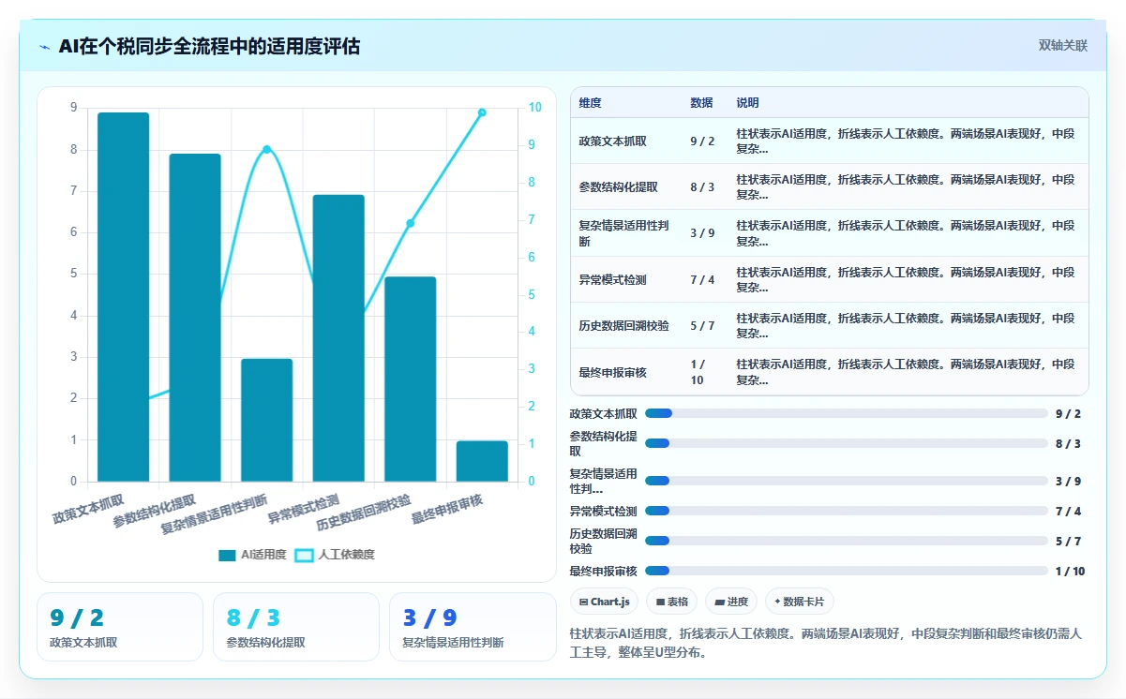
Task: Click the 最终申报审核 x-axis label
Action: 448,510
